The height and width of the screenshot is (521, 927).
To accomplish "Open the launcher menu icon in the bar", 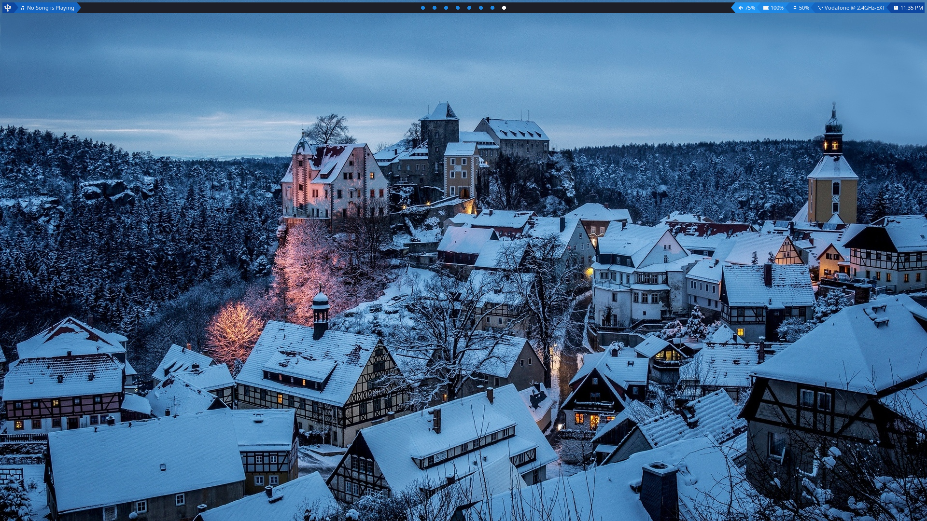I will tap(8, 8).
